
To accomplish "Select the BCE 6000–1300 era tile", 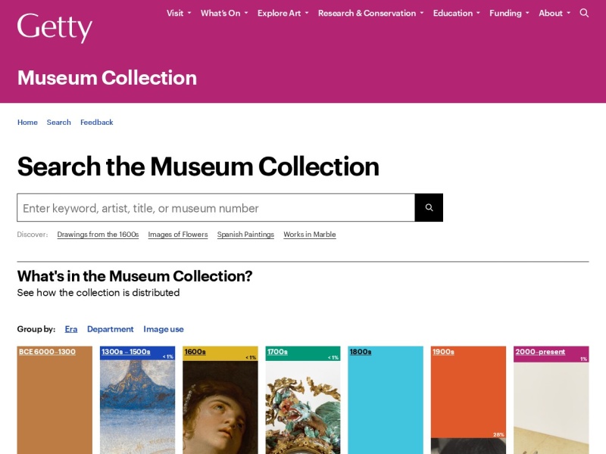I will (x=55, y=400).
